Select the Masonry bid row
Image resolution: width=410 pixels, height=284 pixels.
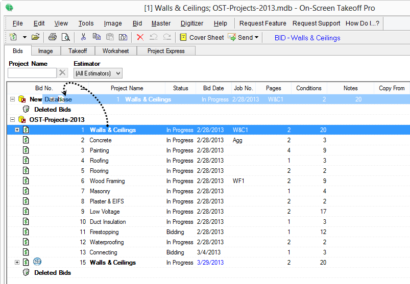pos(208,191)
